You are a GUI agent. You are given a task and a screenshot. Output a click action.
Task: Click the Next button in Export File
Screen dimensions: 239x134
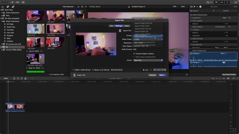[162, 75]
